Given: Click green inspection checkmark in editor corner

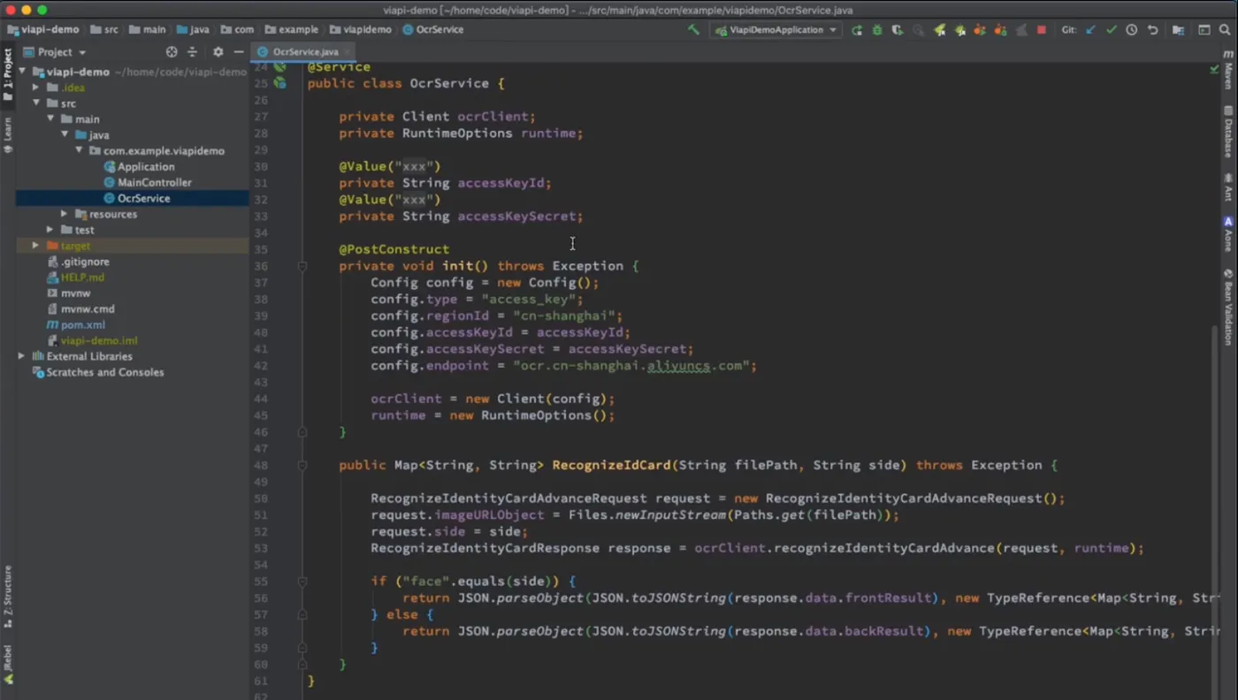Looking at the screenshot, I should pos(1215,70).
